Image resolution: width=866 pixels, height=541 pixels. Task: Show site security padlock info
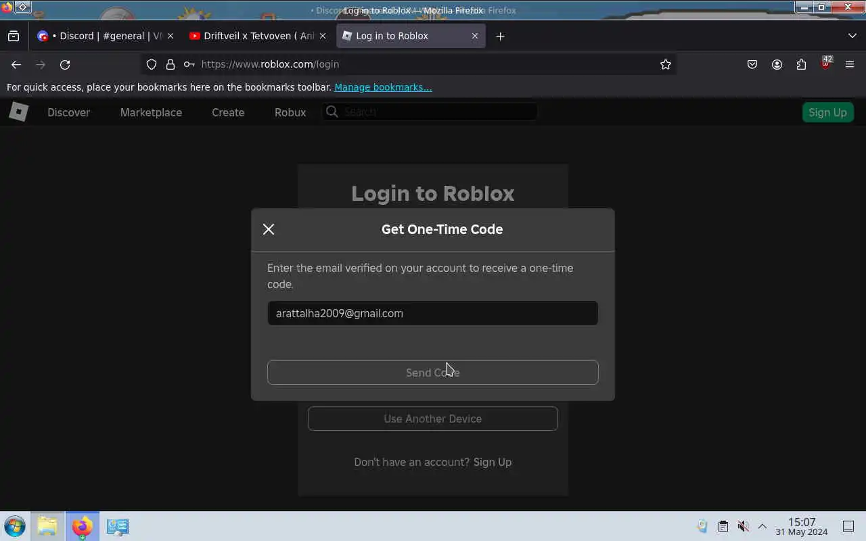[170, 64]
